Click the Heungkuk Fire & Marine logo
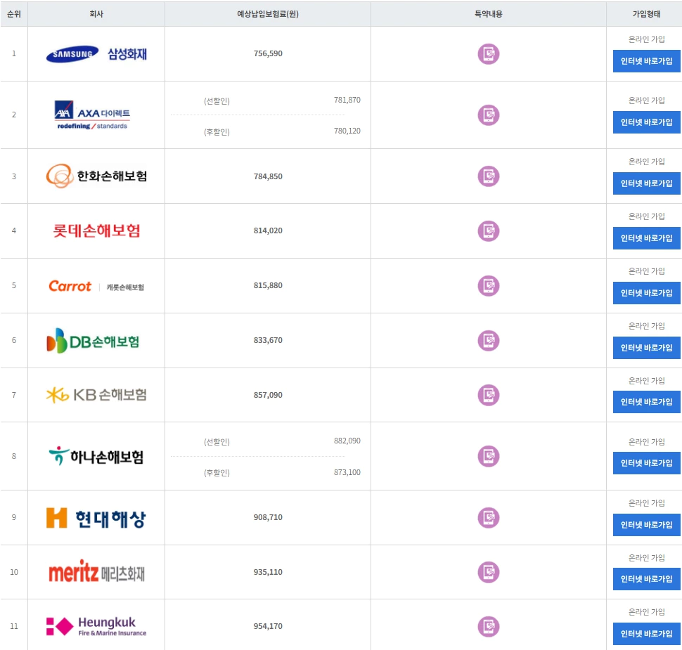The width and height of the screenshot is (682, 650). tap(96, 627)
